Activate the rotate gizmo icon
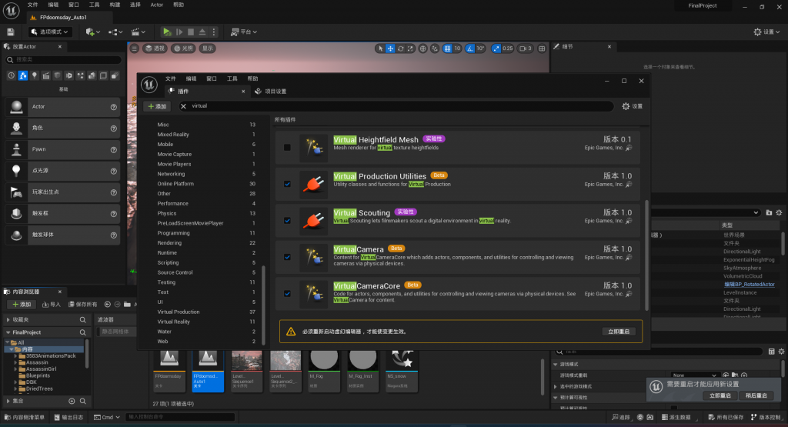788x427 pixels. (x=400, y=48)
